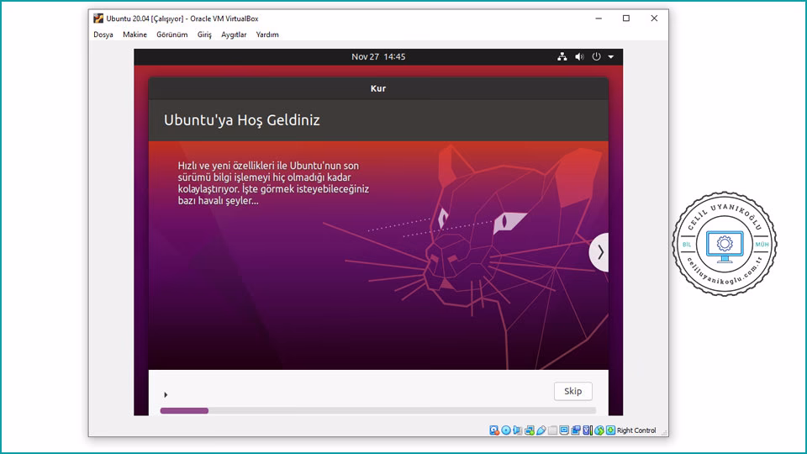
Task: Open the Yardım menu
Action: coord(267,34)
